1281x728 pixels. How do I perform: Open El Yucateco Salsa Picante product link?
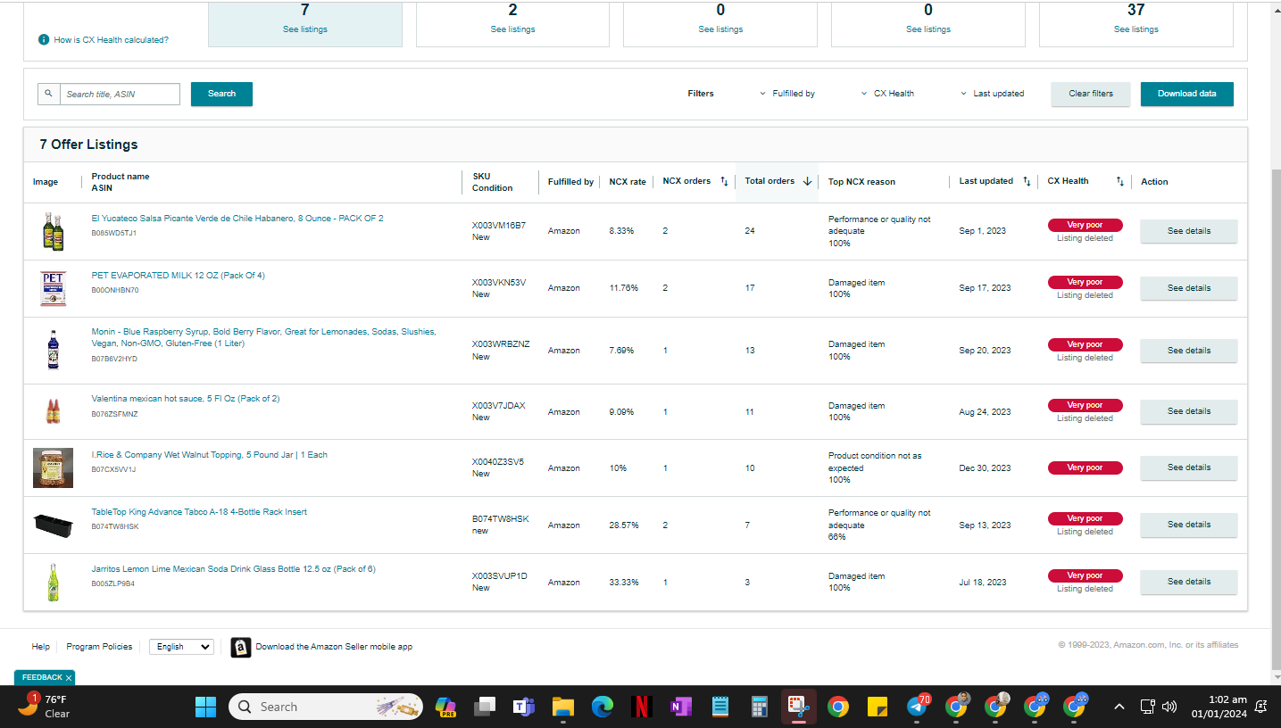click(x=237, y=219)
